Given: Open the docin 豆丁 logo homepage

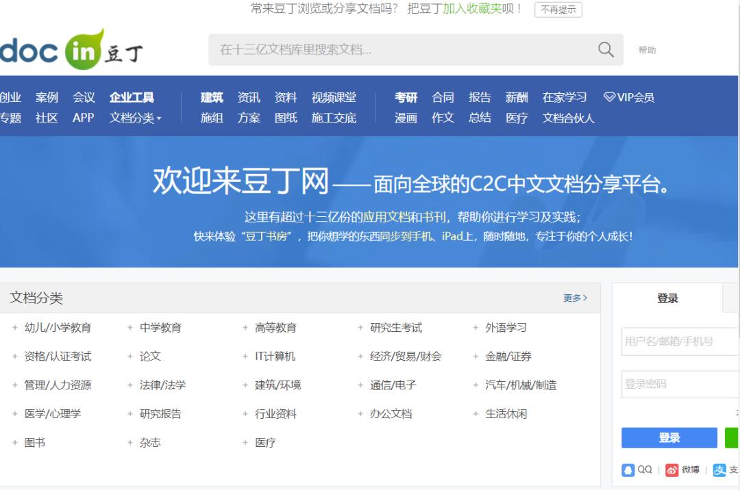Looking at the screenshot, I should tap(71, 49).
